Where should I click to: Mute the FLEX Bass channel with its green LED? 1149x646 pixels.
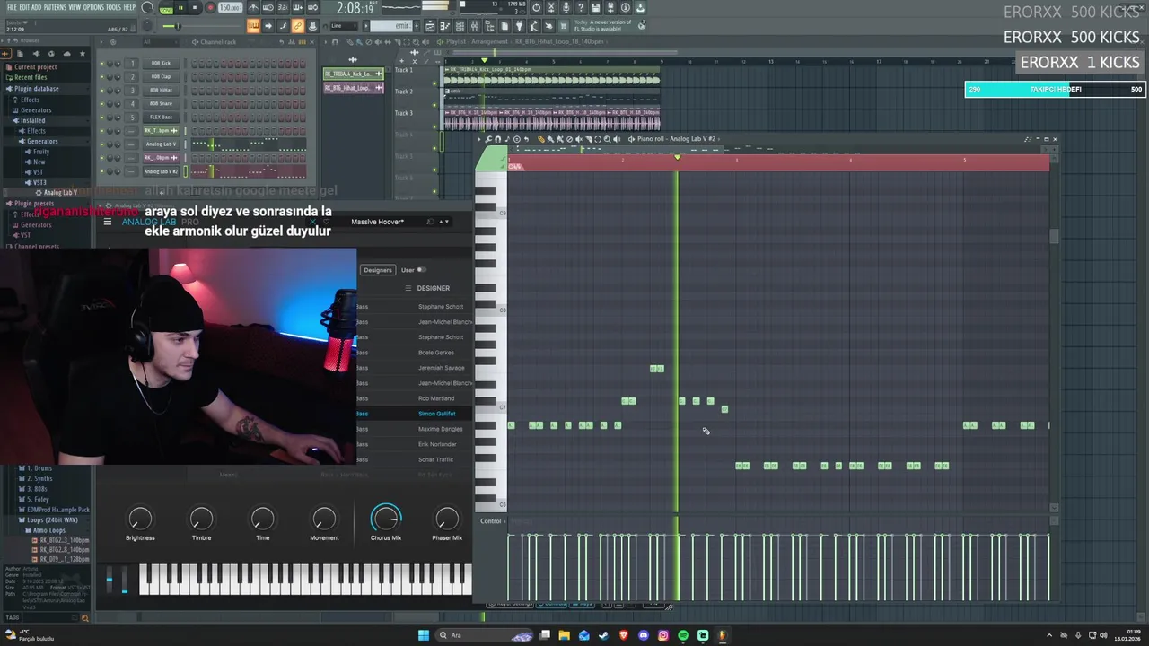coord(102,117)
